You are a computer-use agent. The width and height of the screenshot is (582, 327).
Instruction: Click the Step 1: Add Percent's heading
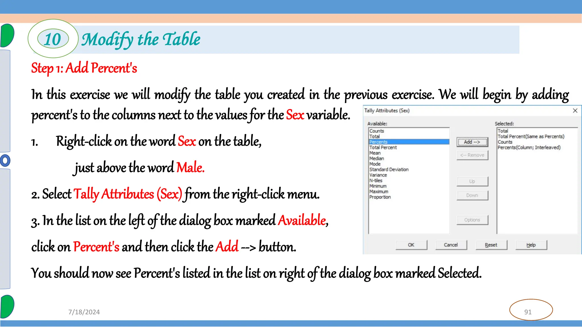click(84, 68)
